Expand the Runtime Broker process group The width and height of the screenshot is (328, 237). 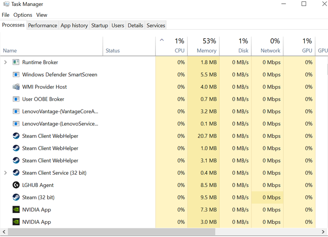pos(5,62)
